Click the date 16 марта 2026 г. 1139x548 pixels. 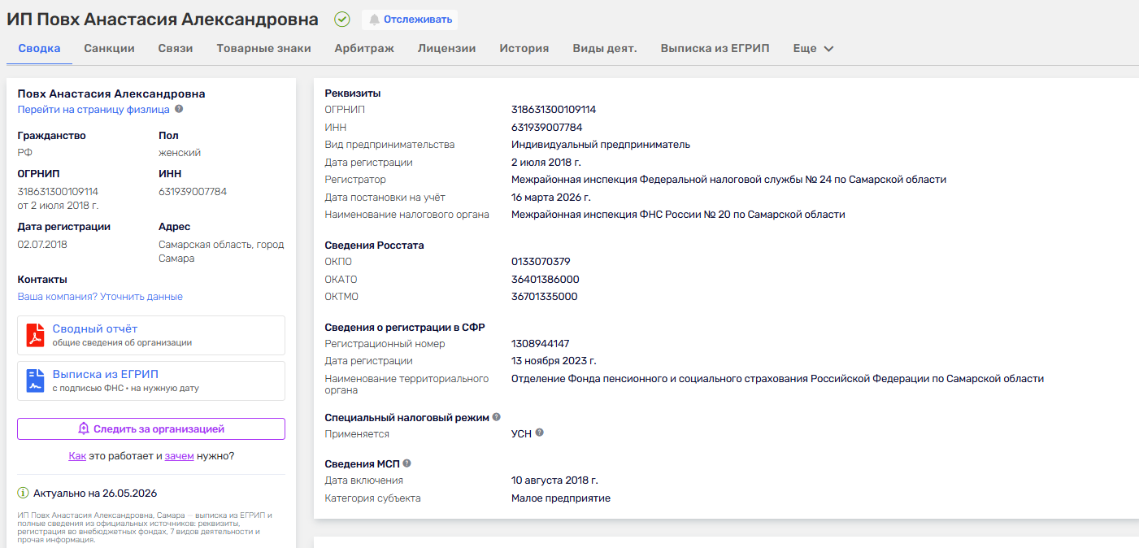tap(551, 198)
